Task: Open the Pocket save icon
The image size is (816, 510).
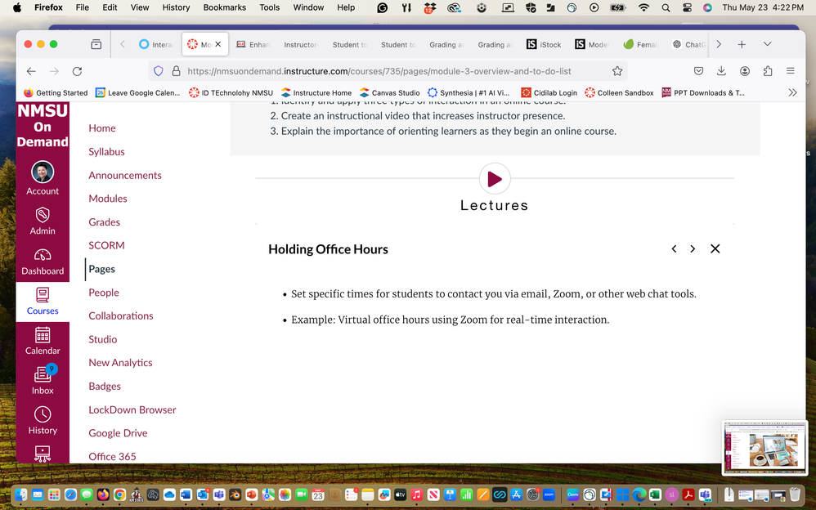Action: 698,71
